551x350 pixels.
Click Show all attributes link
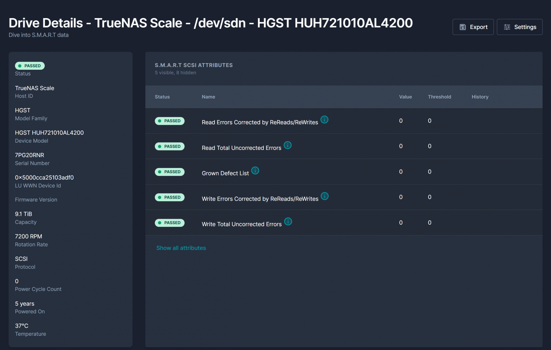coord(181,248)
